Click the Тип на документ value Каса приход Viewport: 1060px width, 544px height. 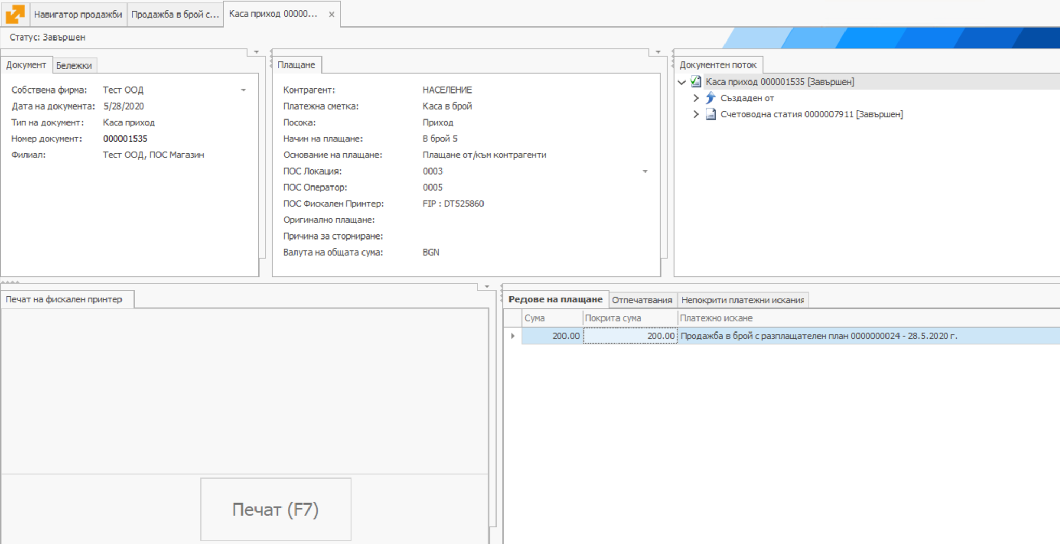click(x=129, y=123)
